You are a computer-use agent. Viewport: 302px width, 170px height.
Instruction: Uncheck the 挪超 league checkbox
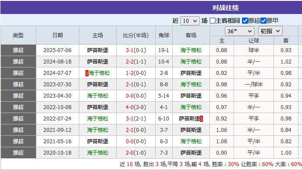(245, 21)
